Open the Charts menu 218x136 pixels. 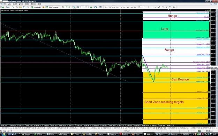click(x=21, y=4)
